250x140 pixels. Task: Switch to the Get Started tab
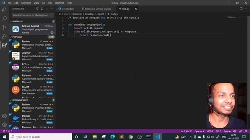(x=68, y=9)
